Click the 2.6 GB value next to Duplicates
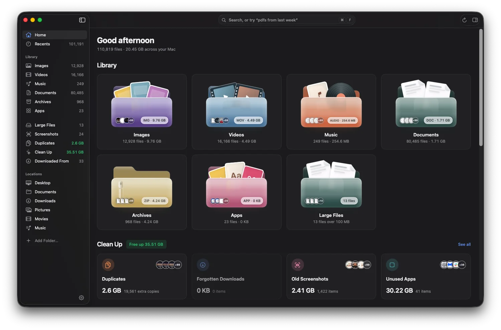The width and height of the screenshot is (501, 330). pyautogui.click(x=77, y=143)
